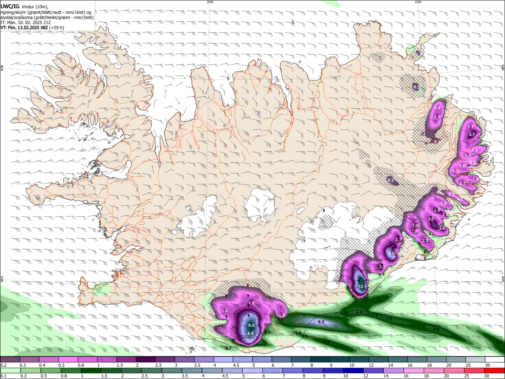Click the 1.4 value in the northeast snow band

(x=437, y=108)
